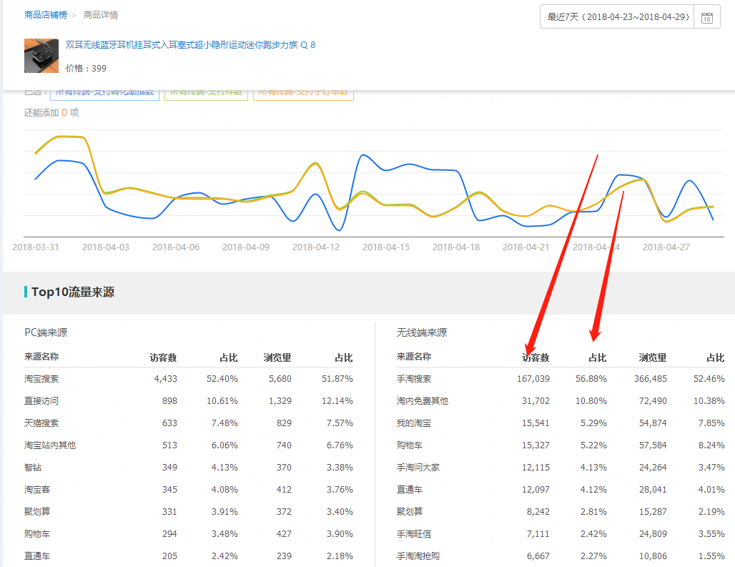
Task: Click the product thumbnail image
Action: [x=41, y=56]
